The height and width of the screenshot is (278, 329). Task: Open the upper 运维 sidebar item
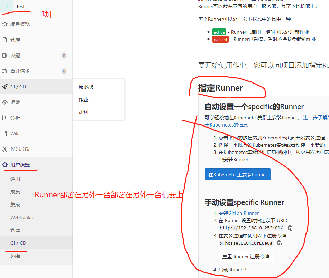15,102
